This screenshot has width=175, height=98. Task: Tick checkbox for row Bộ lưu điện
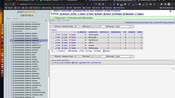click(52, 38)
